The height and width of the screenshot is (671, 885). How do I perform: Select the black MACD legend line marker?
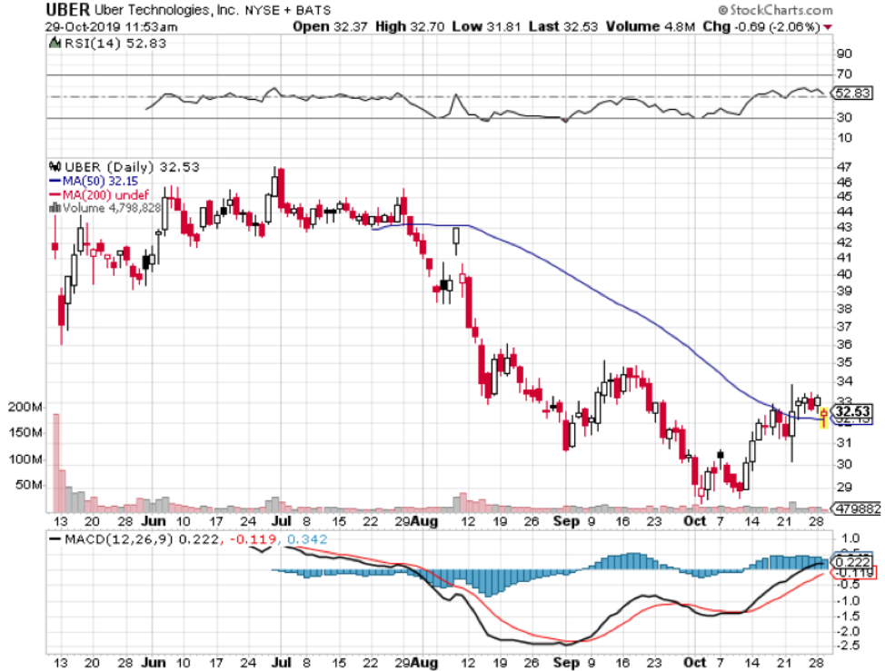pos(55,539)
